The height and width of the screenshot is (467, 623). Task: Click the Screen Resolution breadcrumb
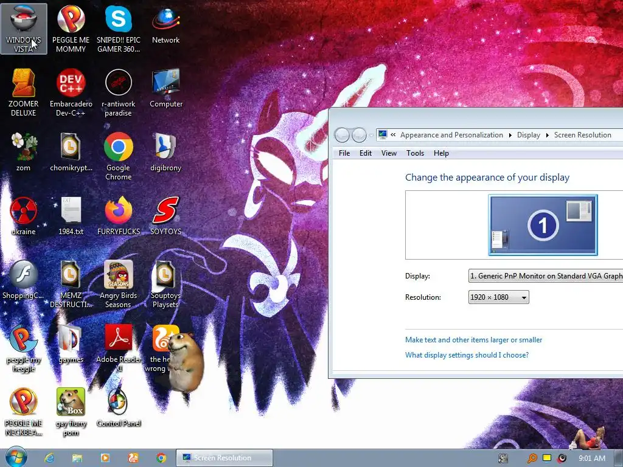point(583,135)
